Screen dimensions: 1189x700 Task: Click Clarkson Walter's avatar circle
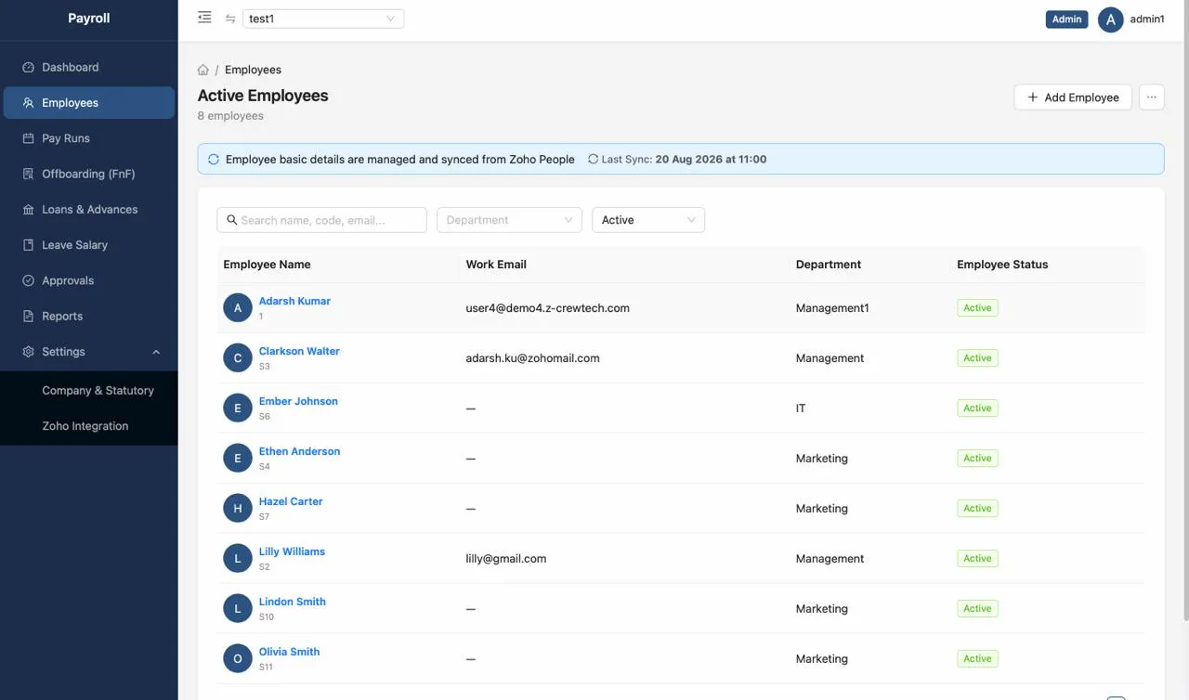coord(238,358)
